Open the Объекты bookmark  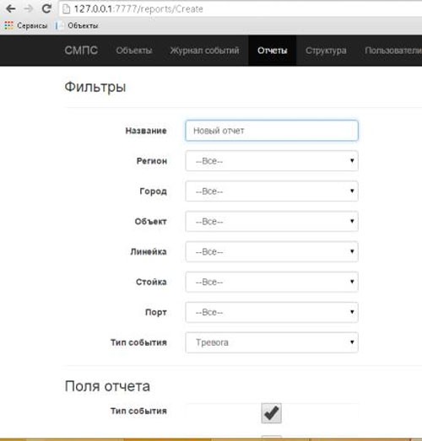pos(78,25)
